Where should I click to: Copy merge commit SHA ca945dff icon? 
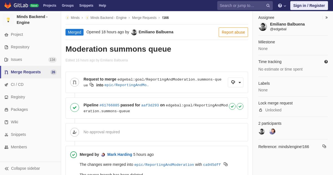[226, 164]
